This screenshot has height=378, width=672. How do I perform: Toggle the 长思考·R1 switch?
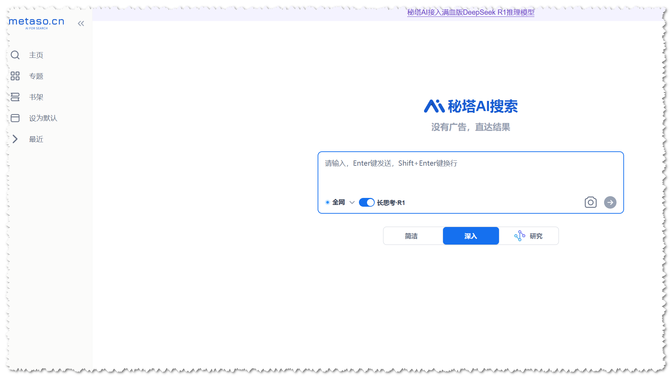[367, 202]
